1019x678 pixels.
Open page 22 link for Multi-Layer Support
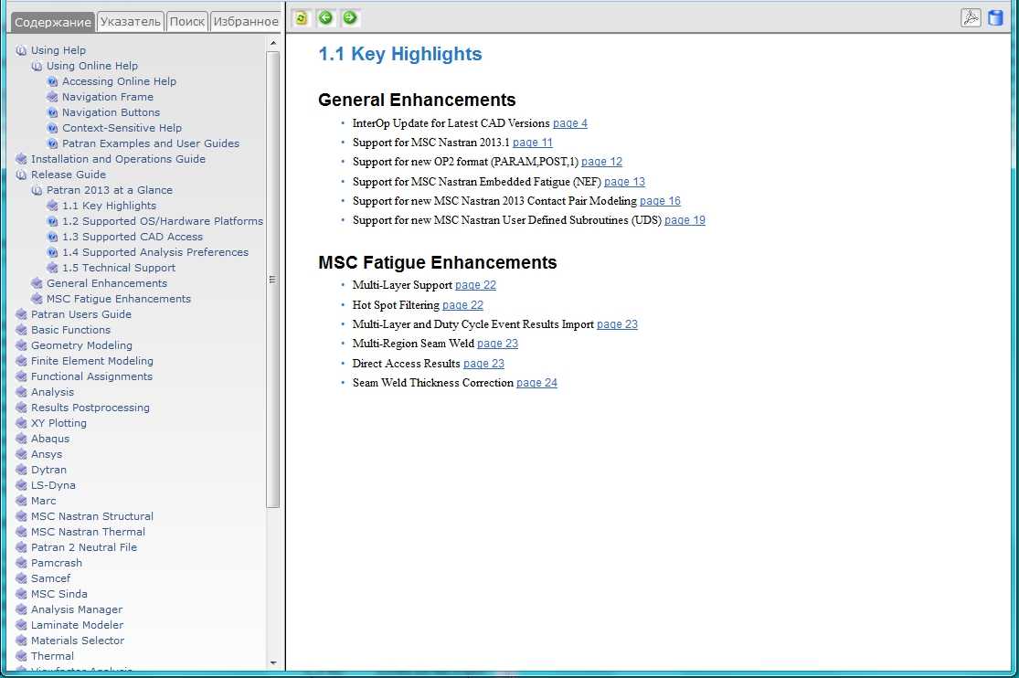(x=476, y=285)
